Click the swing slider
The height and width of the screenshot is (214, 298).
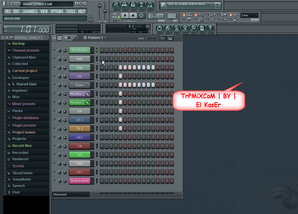(151, 38)
